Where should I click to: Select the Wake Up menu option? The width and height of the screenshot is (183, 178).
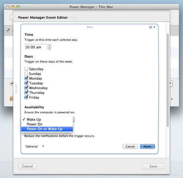[x=47, y=119]
